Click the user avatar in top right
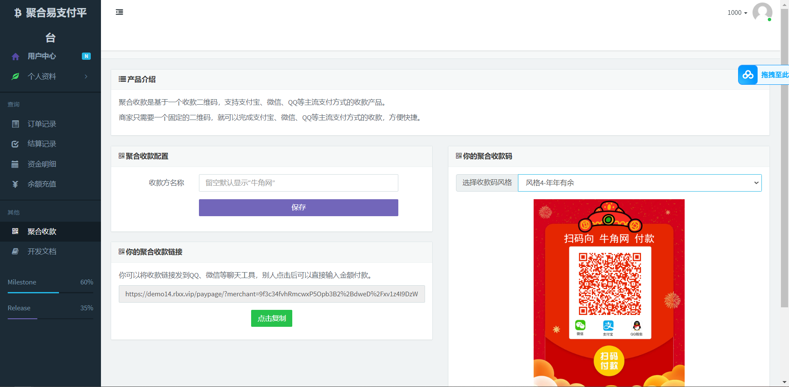The width and height of the screenshot is (789, 387). click(762, 12)
